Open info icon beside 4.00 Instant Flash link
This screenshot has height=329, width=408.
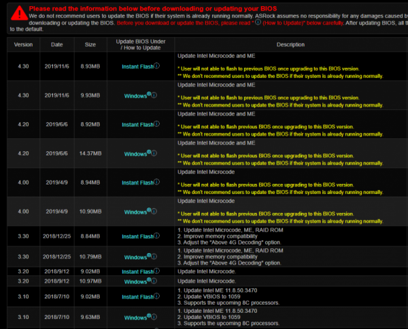[156, 182]
